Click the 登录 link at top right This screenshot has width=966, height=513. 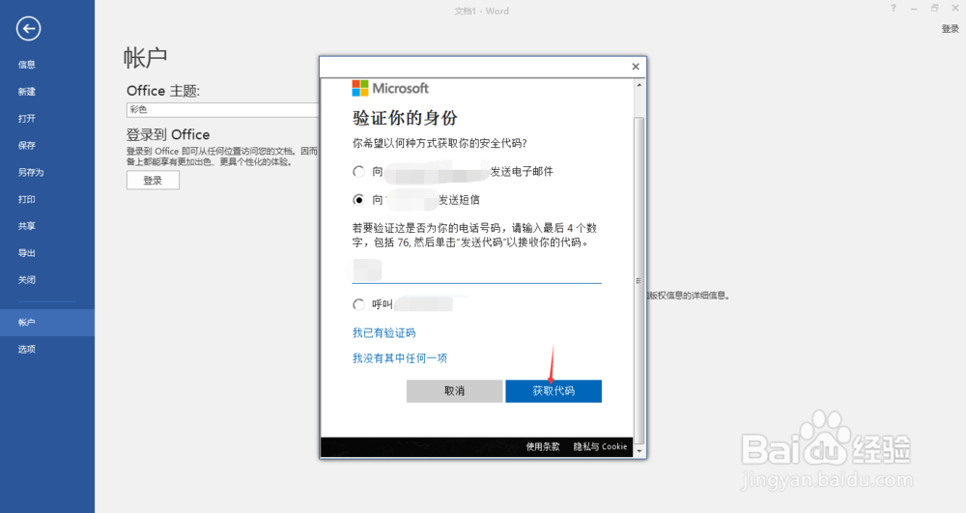tap(950, 29)
